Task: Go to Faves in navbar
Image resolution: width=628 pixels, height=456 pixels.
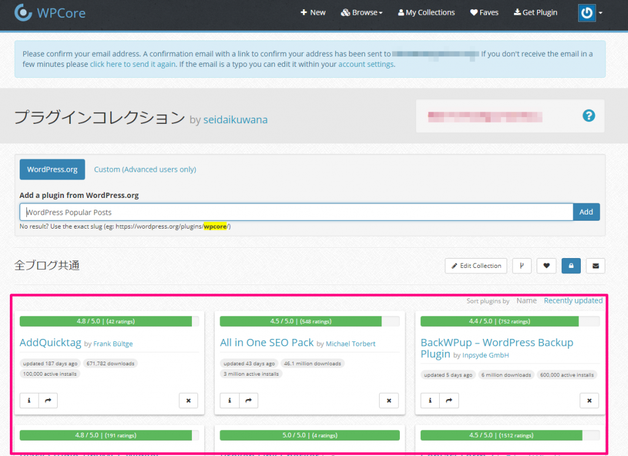Action: [484, 12]
